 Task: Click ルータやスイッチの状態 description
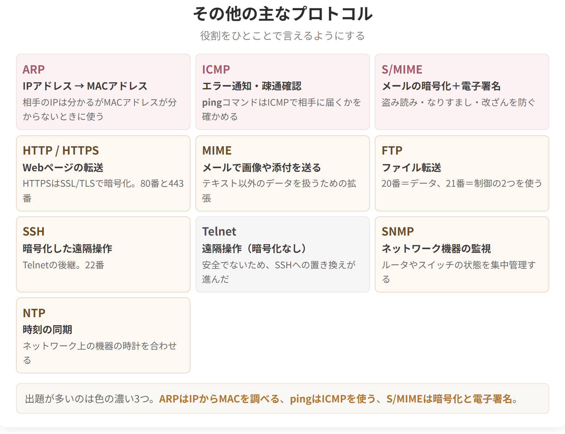[459, 272]
